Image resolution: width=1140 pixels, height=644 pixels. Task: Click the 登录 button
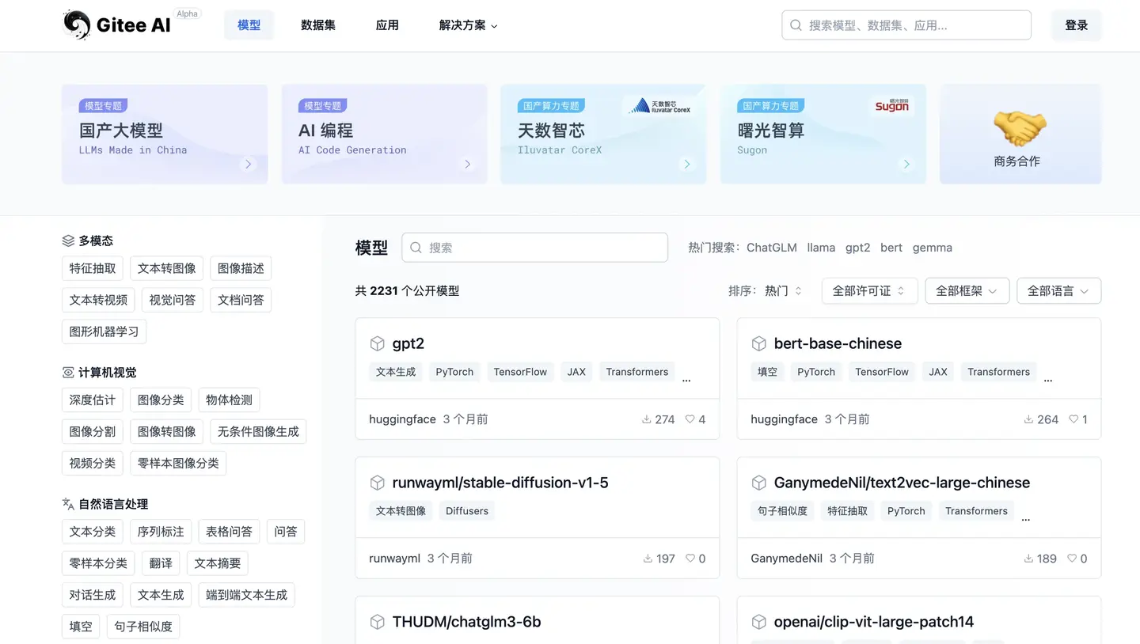click(1076, 25)
